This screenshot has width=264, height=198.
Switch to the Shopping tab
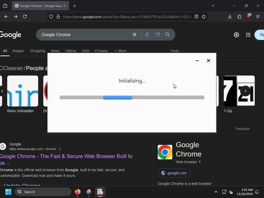tap(38, 51)
